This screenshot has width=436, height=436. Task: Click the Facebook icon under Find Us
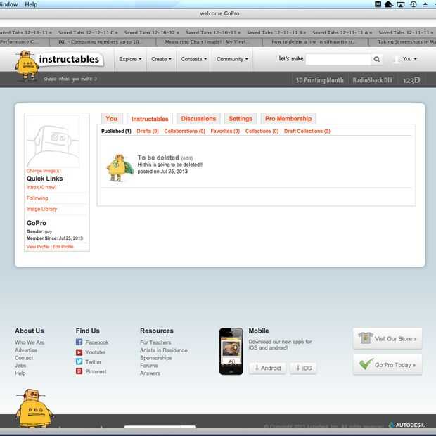point(79,342)
